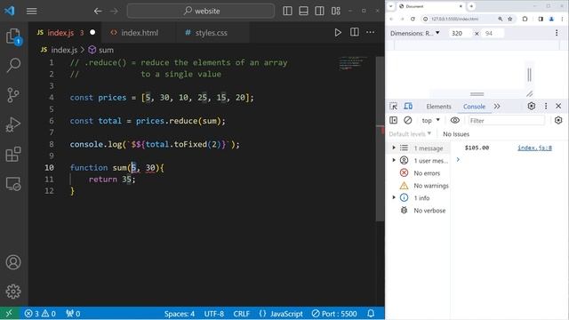
Task: Open device toolbar more options
Action: coord(557,33)
